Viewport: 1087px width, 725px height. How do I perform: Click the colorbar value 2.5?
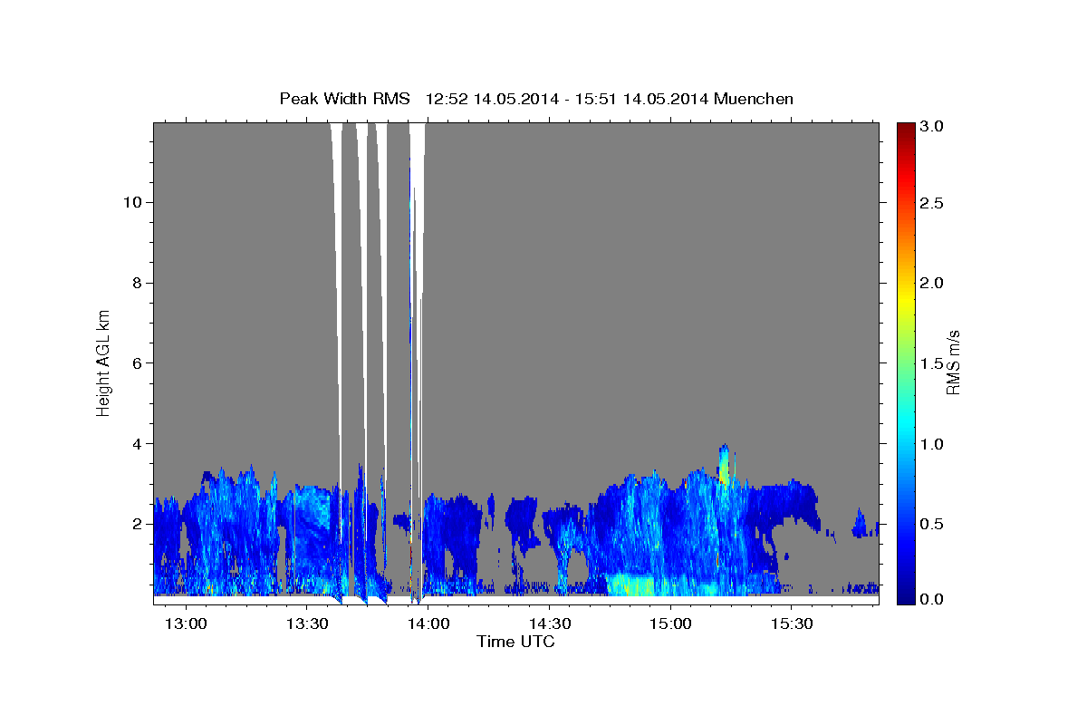tap(931, 203)
